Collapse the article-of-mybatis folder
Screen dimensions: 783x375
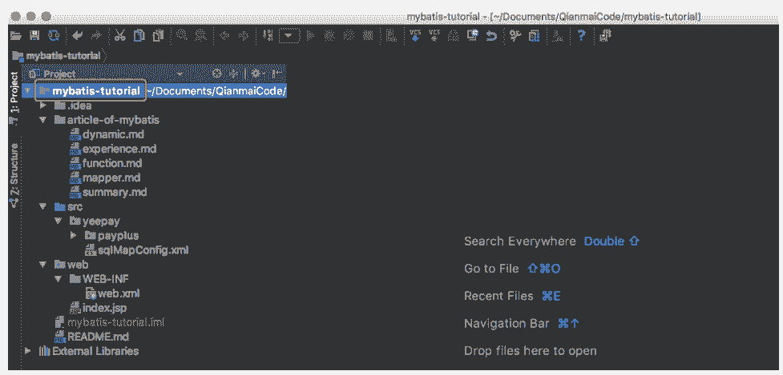click(42, 120)
